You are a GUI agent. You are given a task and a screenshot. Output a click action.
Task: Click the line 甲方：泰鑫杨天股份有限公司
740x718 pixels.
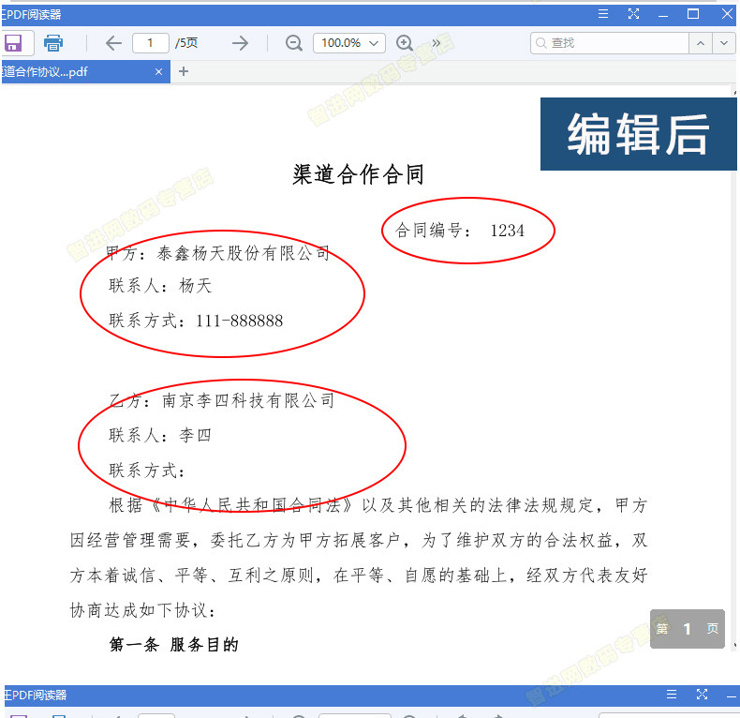point(217,253)
